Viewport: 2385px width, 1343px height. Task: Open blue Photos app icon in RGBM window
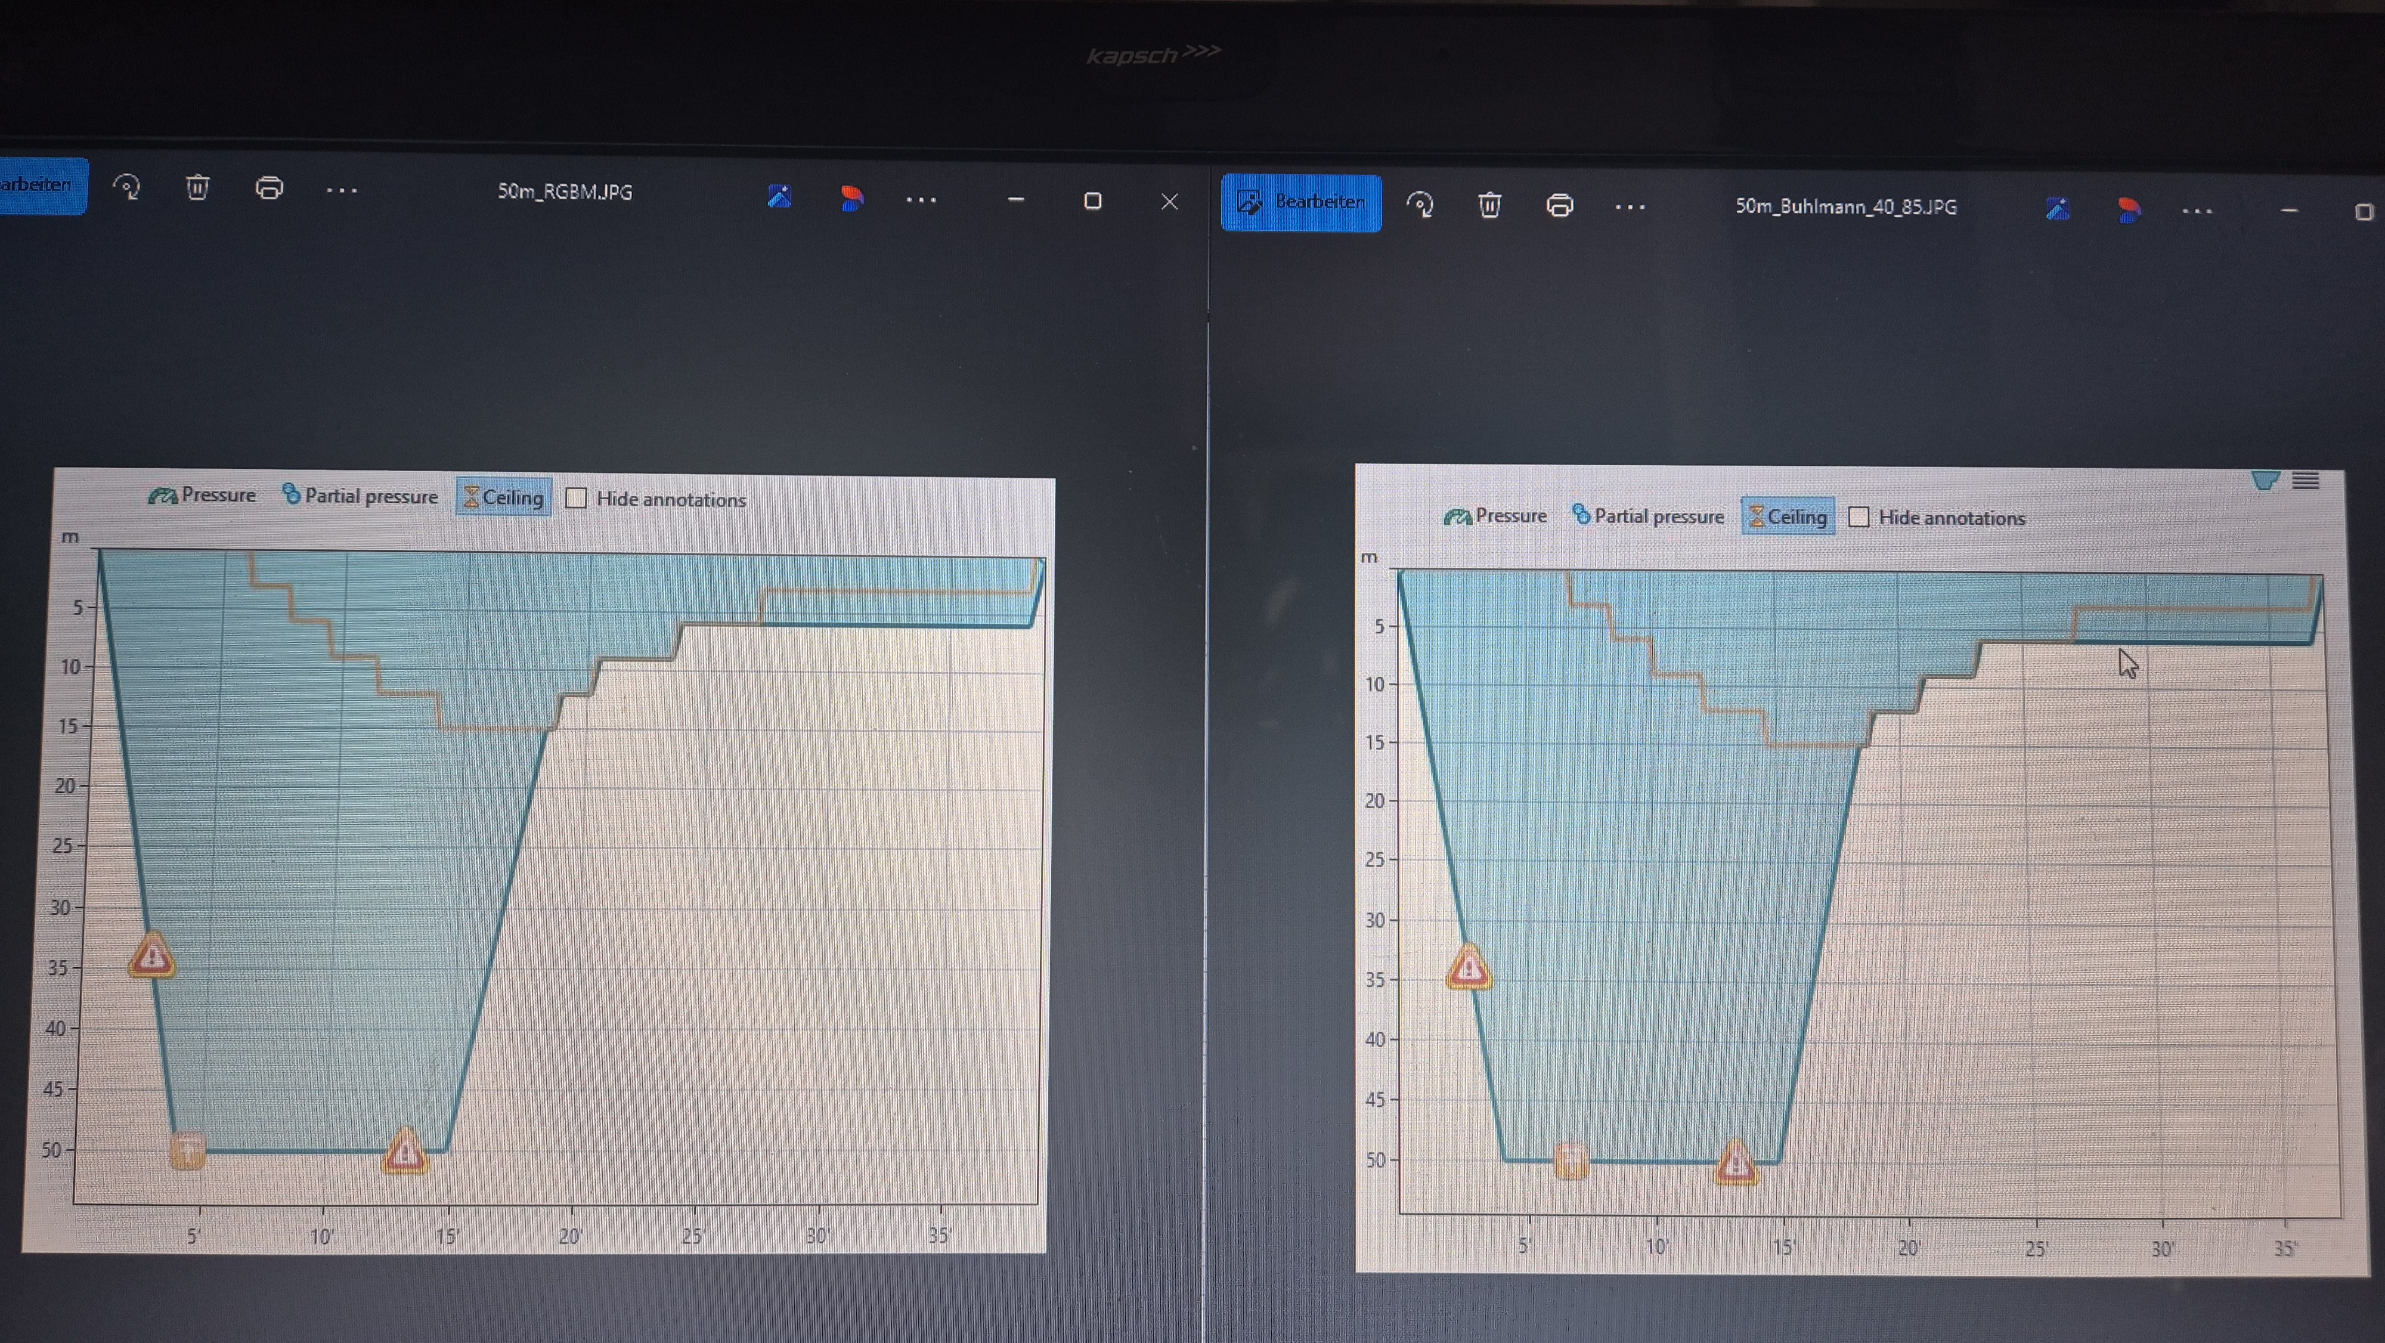click(779, 196)
